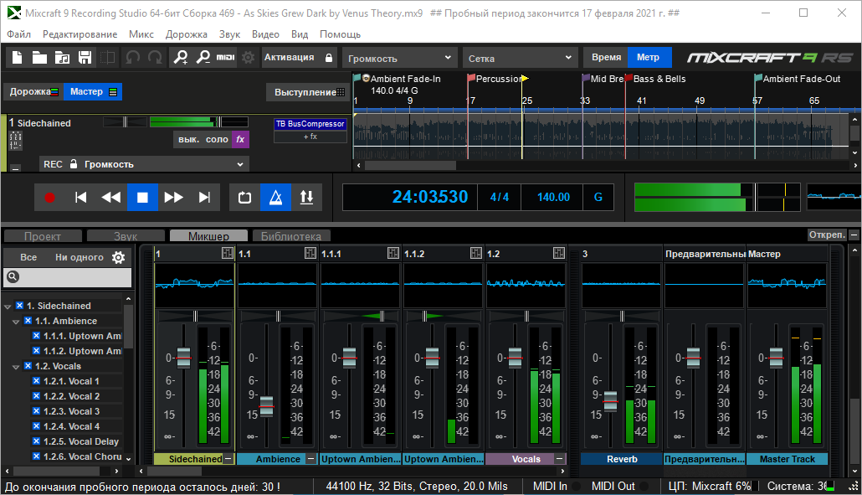
Task: Open the Микс menu
Action: click(x=141, y=34)
